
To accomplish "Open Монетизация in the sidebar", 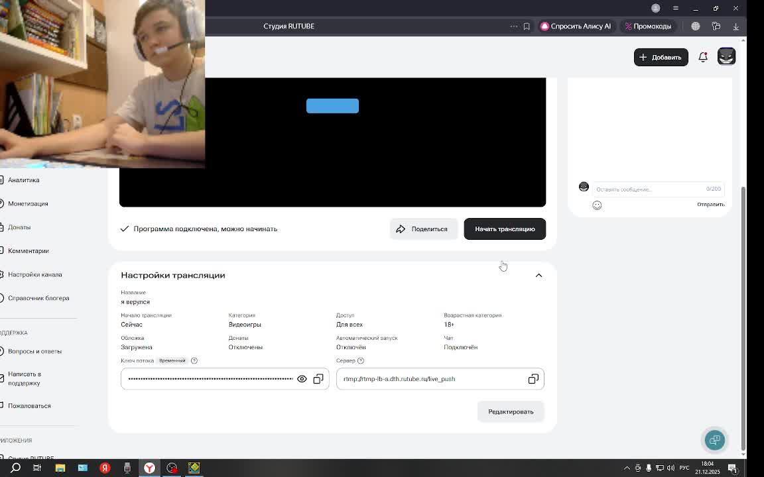I will point(28,203).
